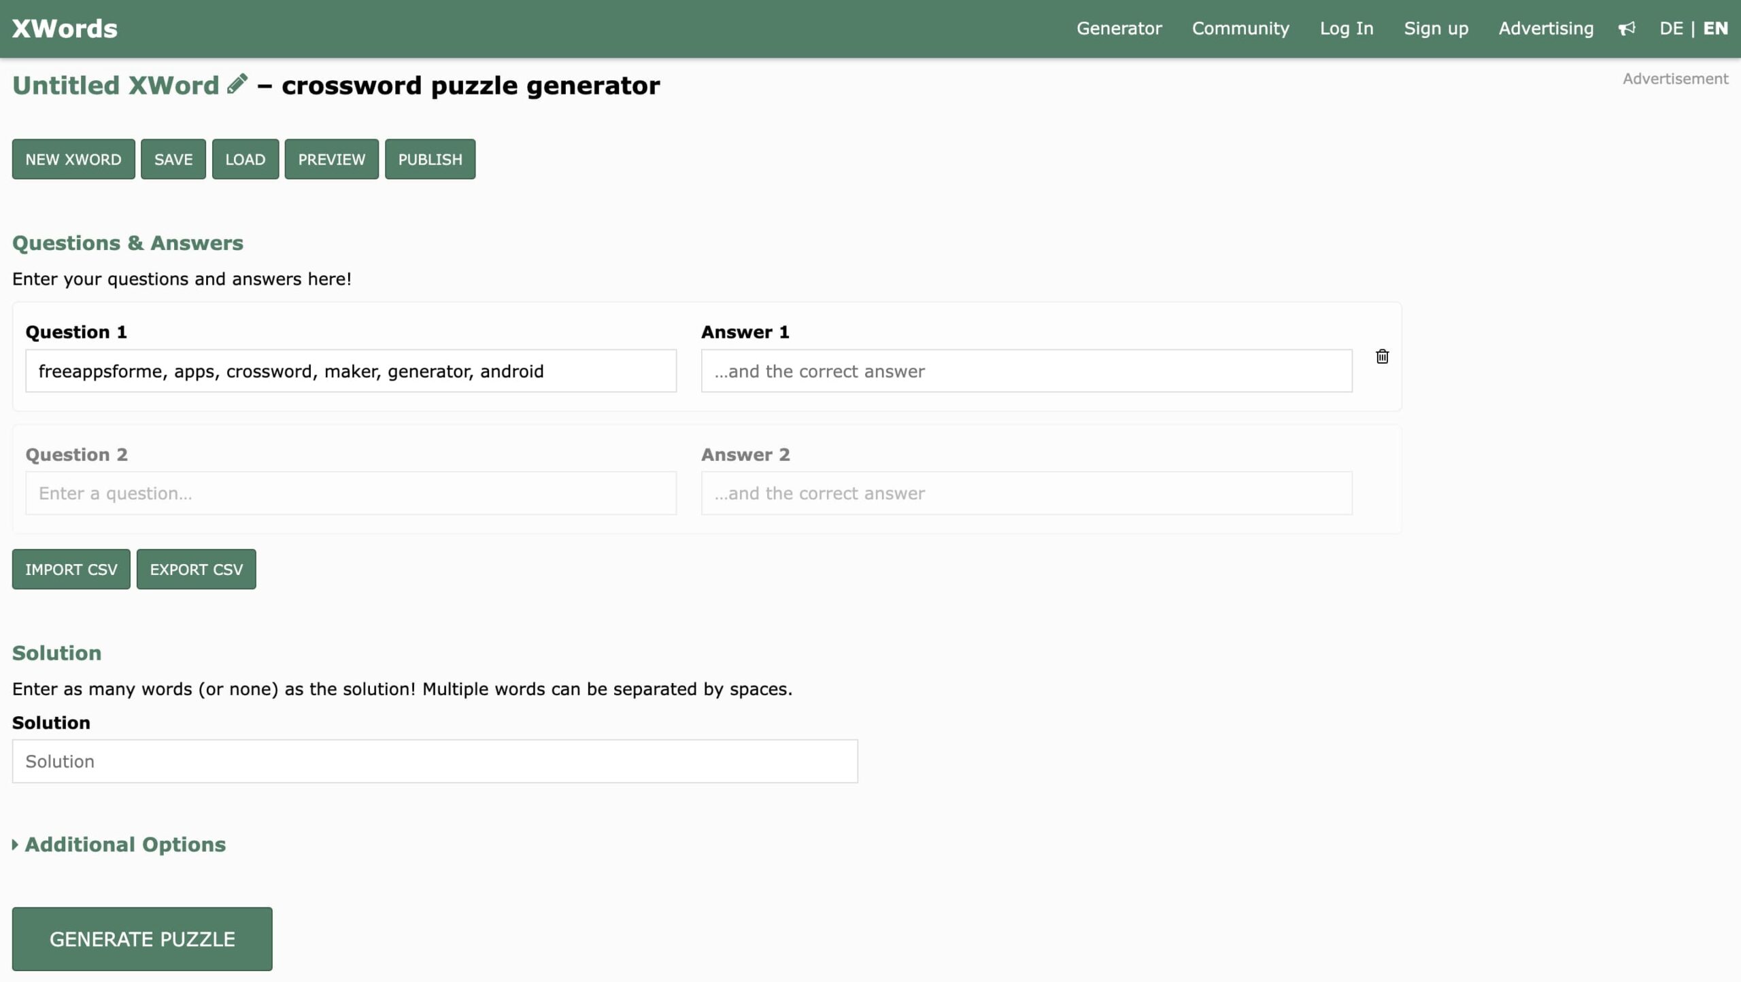
Task: Click the PREVIEW button
Action: click(x=332, y=159)
